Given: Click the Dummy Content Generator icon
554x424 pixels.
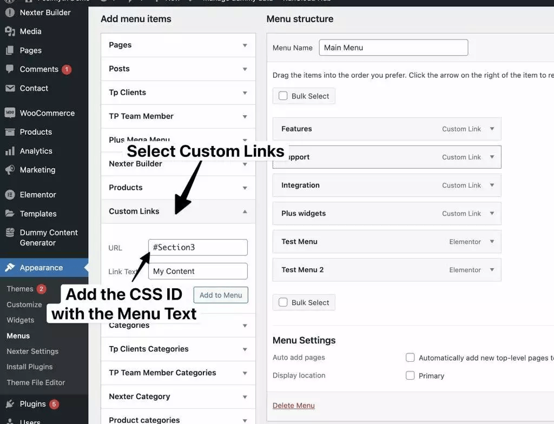Looking at the screenshot, I should (x=10, y=233).
